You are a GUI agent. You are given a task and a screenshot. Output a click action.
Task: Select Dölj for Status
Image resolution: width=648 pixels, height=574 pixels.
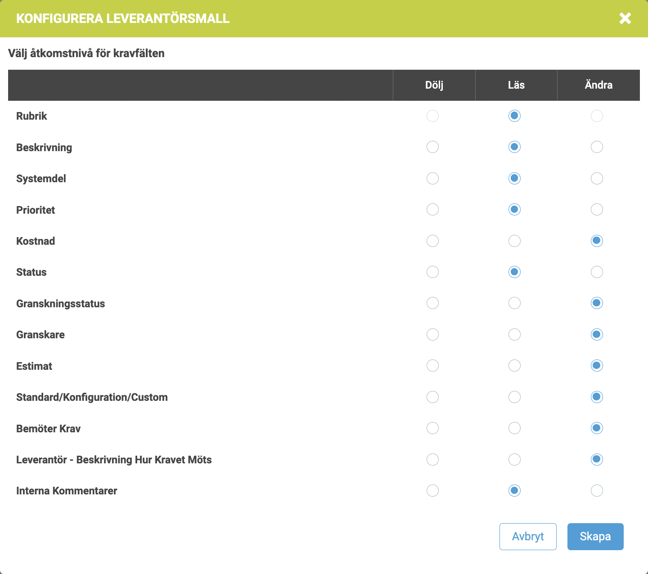click(432, 272)
